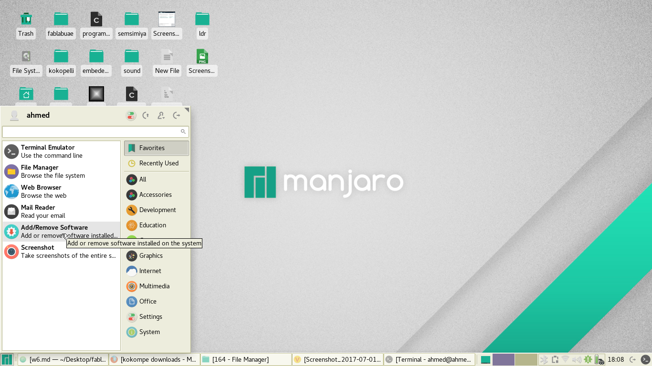Viewport: 652px width, 366px height.
Task: Select the File System desktop icon
Action: coord(26,62)
